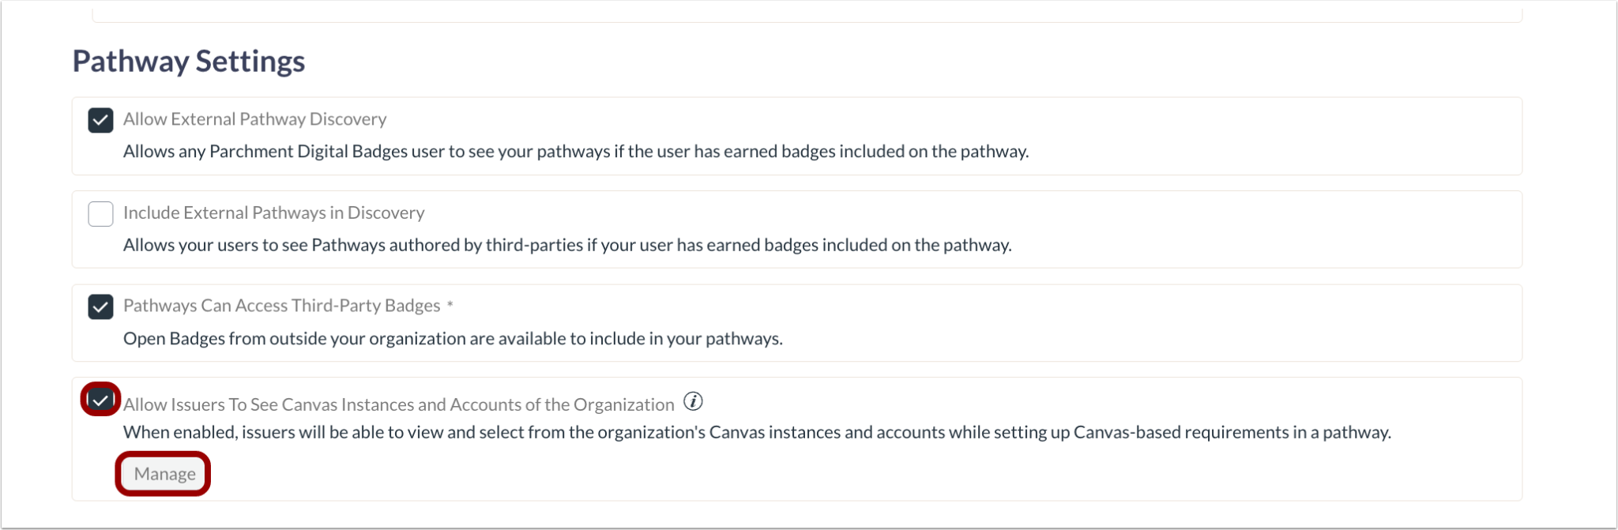Click the Manage button
This screenshot has height=530, width=1618.
pyautogui.click(x=163, y=473)
